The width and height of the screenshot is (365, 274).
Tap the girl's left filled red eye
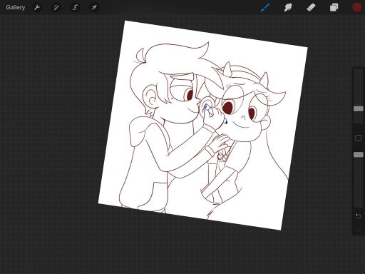227,108
